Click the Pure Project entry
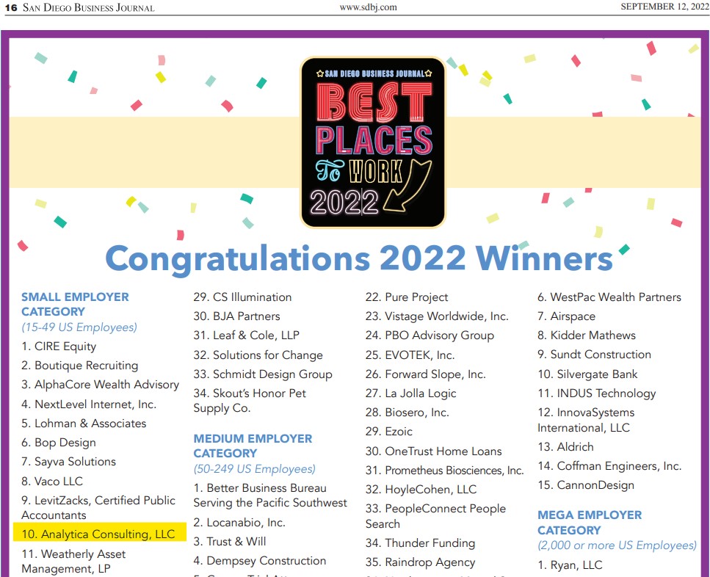The width and height of the screenshot is (710, 577). click(x=407, y=297)
